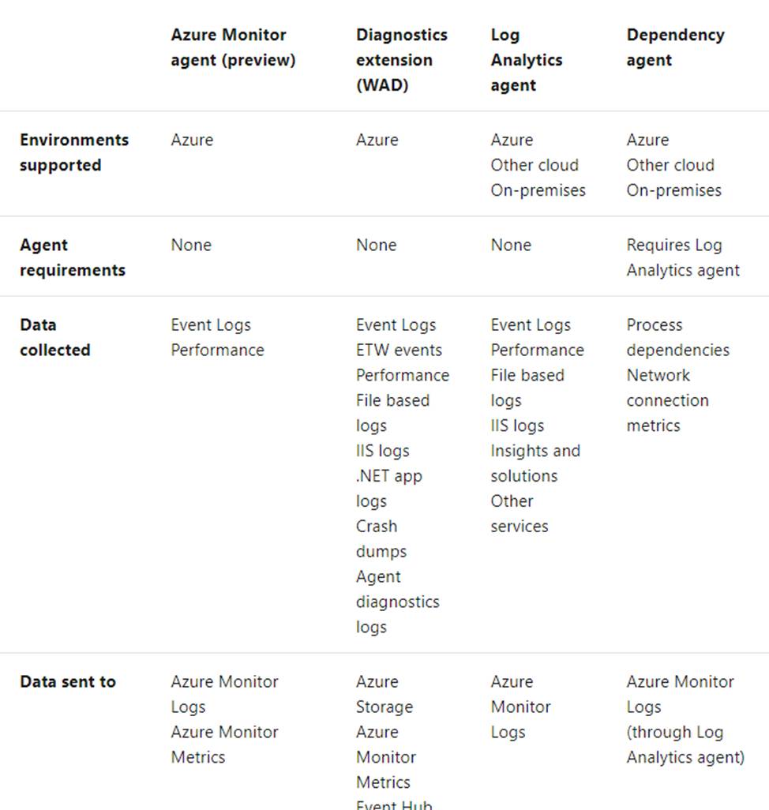The height and width of the screenshot is (810, 769).
Task: Click 'On-premises' in the Dependency agent column
Action: (673, 190)
